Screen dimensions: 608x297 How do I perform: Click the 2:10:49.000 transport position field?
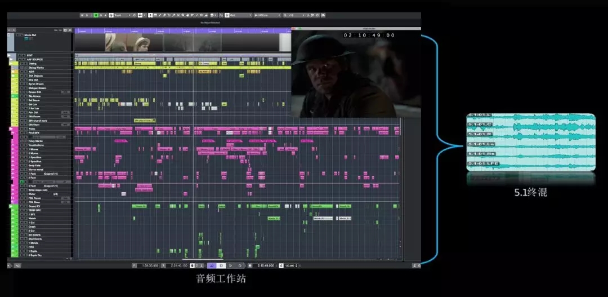click(x=265, y=265)
